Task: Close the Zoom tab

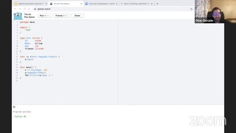Action: coord(117,4)
